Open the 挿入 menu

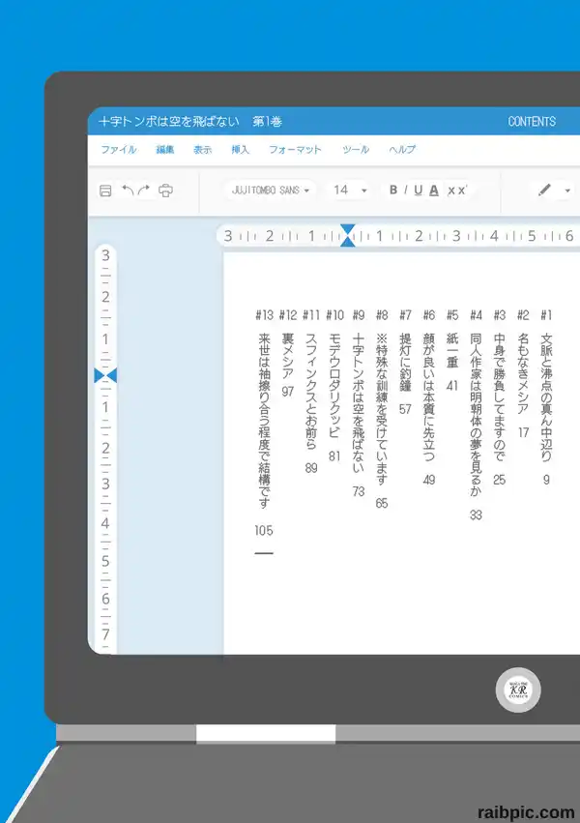pyautogui.click(x=240, y=150)
